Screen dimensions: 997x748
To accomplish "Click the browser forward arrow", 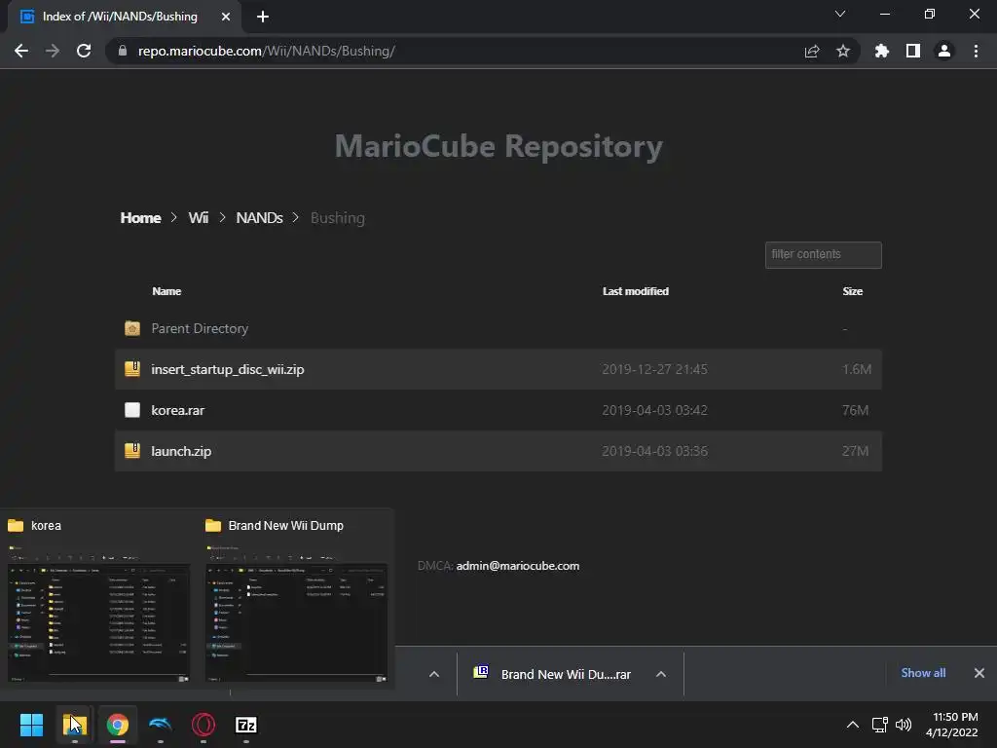I will coord(53,51).
